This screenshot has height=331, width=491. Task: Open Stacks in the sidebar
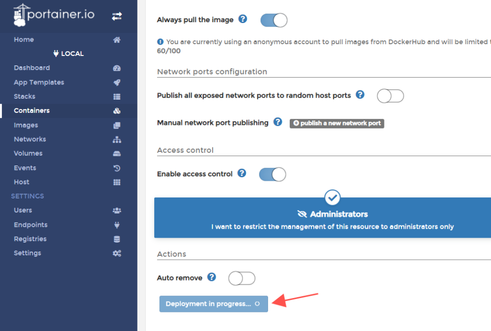click(25, 97)
